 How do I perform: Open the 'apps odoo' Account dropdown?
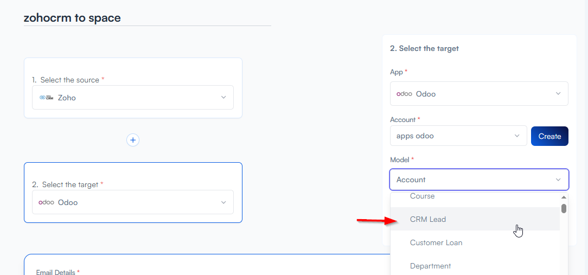(458, 136)
